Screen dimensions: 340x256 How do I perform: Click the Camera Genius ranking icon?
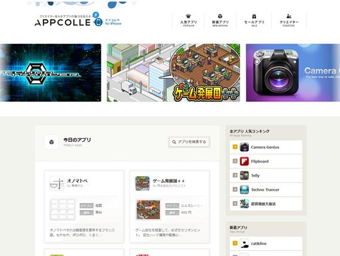click(x=244, y=147)
